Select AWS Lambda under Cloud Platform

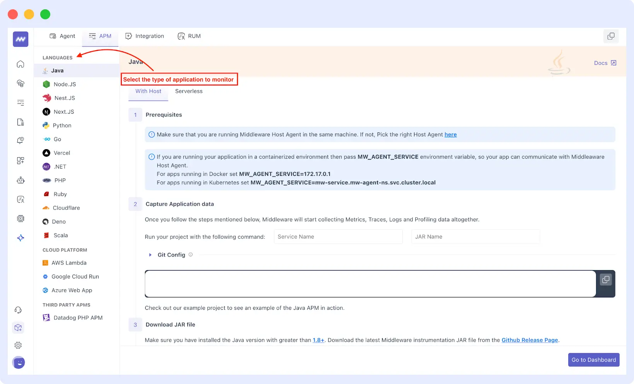click(69, 263)
